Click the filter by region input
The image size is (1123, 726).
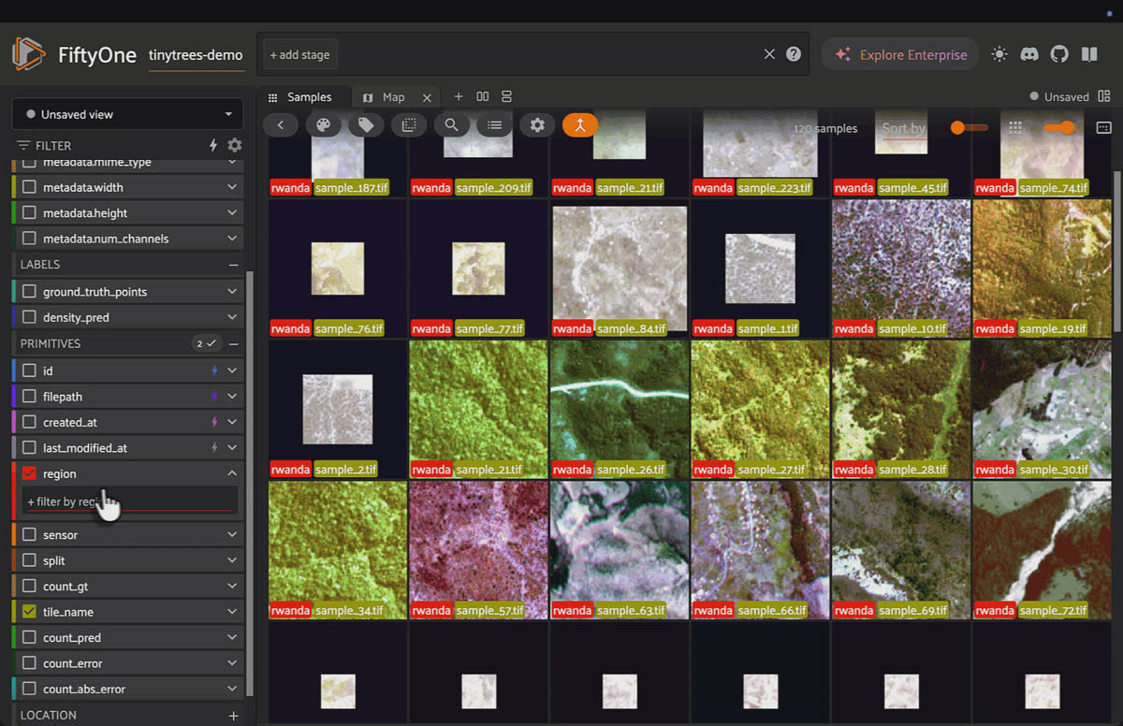coord(130,501)
